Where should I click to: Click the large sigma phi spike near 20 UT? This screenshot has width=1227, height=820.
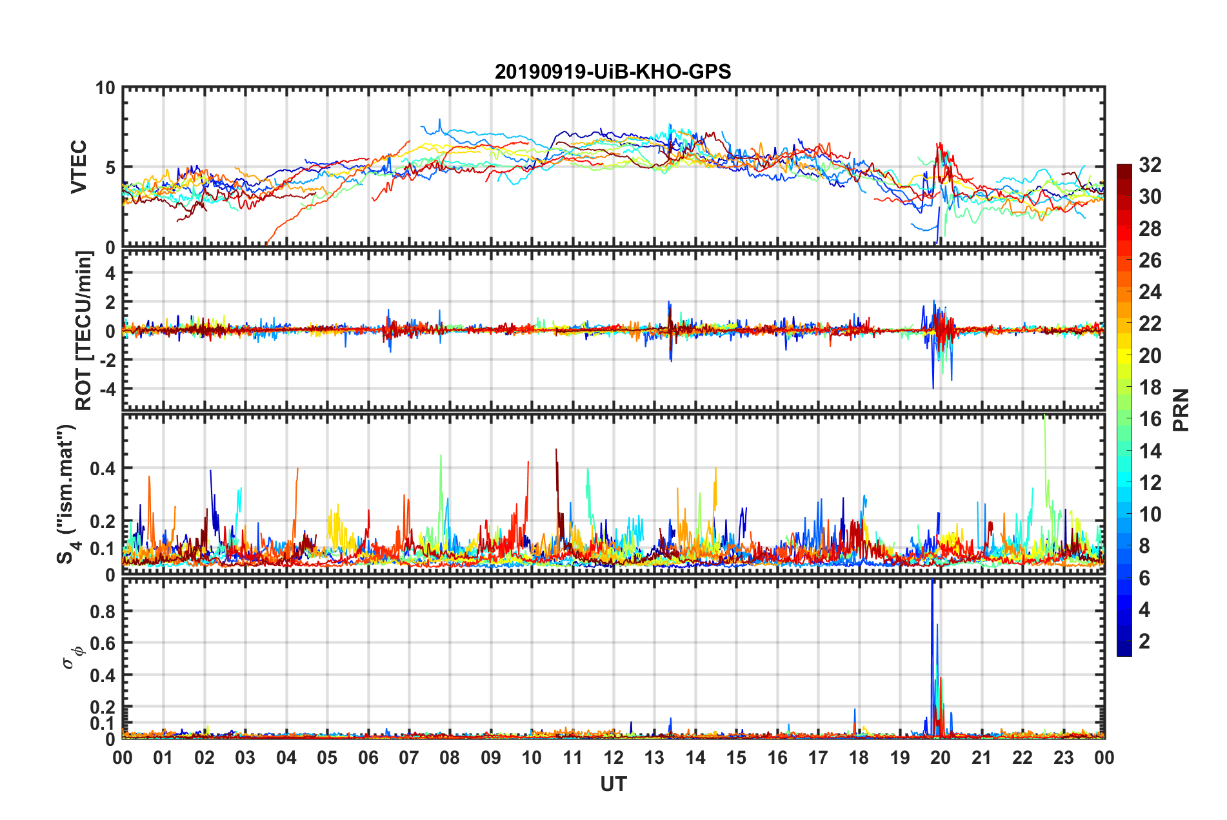pyautogui.click(x=933, y=658)
